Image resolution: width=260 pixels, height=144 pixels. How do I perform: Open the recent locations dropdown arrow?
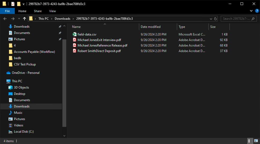click(19, 19)
